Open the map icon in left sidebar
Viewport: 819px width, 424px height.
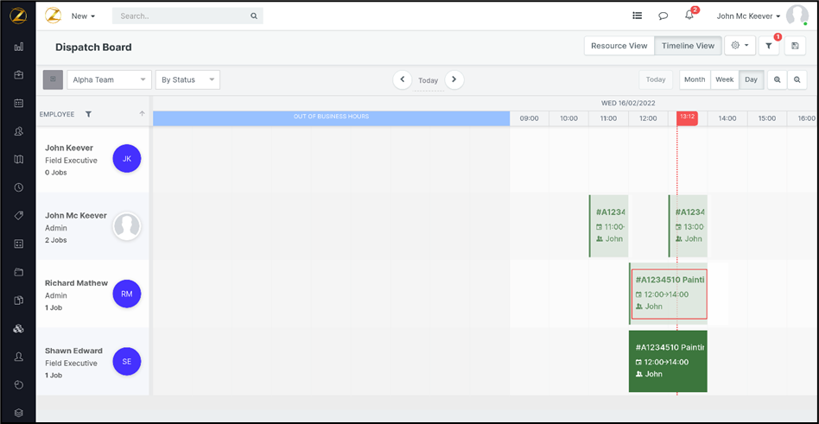tap(19, 159)
